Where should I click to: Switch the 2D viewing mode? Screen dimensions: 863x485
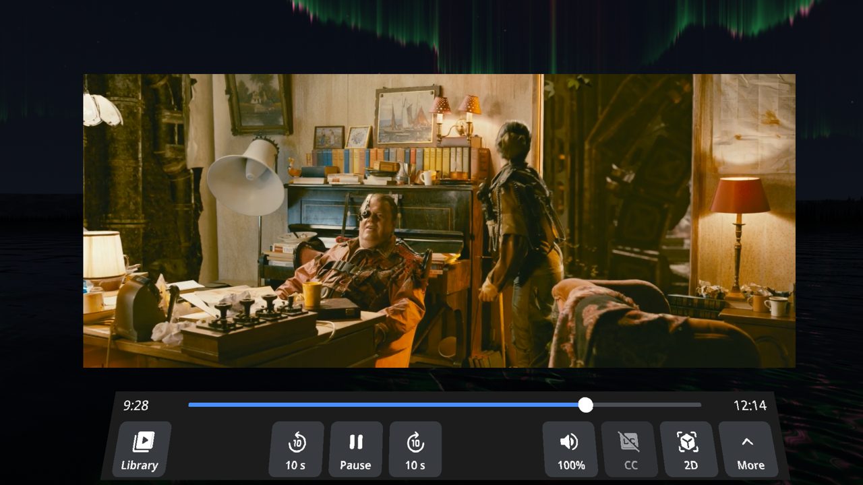click(x=688, y=449)
